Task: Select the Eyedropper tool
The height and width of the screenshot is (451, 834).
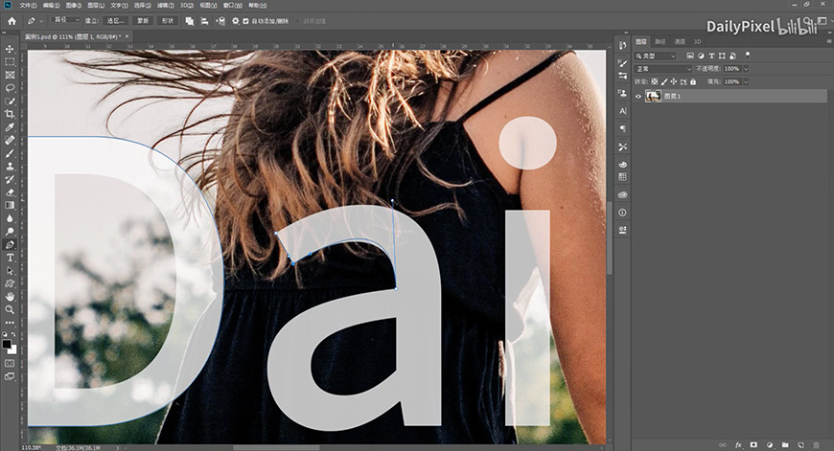Action: click(x=10, y=127)
